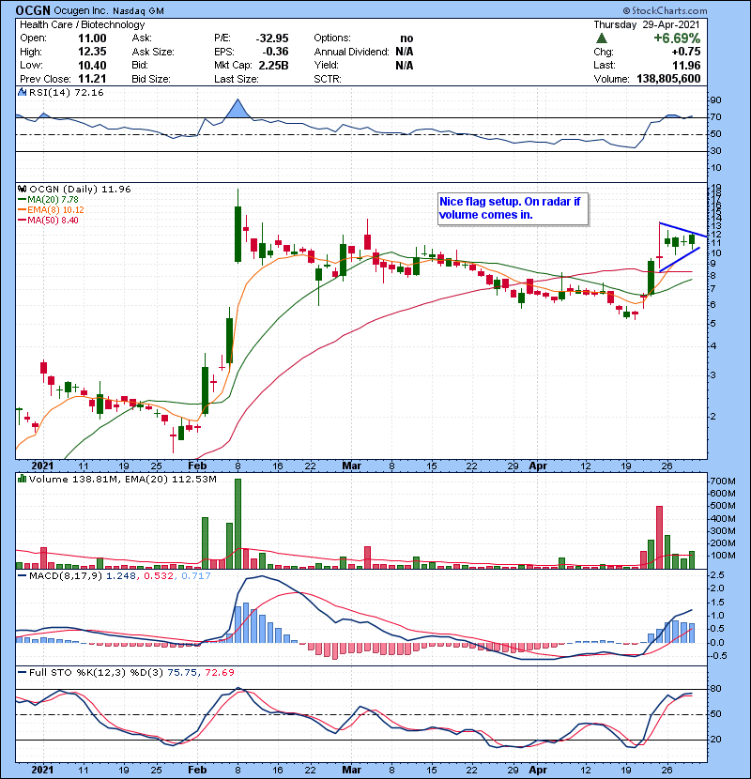Click the OCGN ticker symbol in header
The width and height of the screenshot is (751, 779).
point(33,10)
